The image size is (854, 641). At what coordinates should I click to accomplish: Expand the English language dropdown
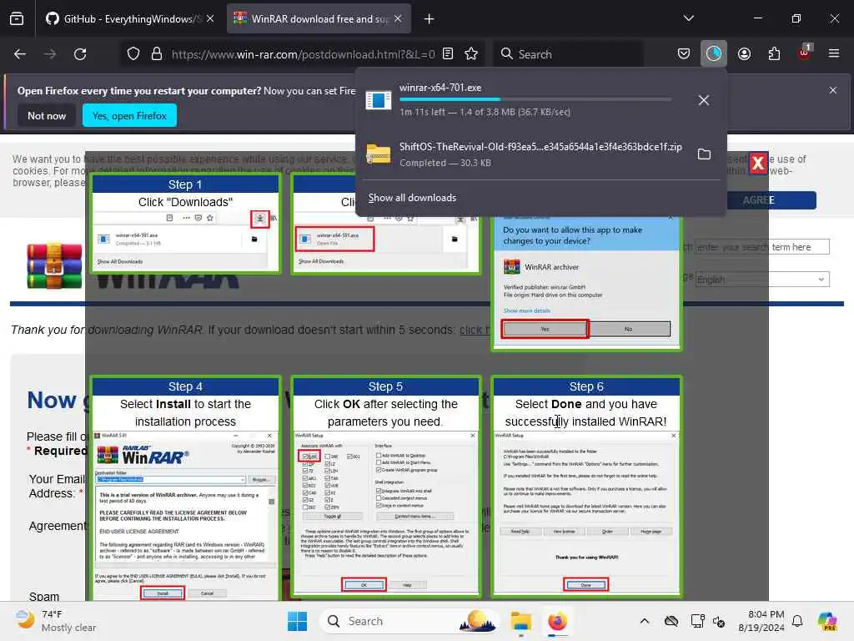tap(762, 280)
